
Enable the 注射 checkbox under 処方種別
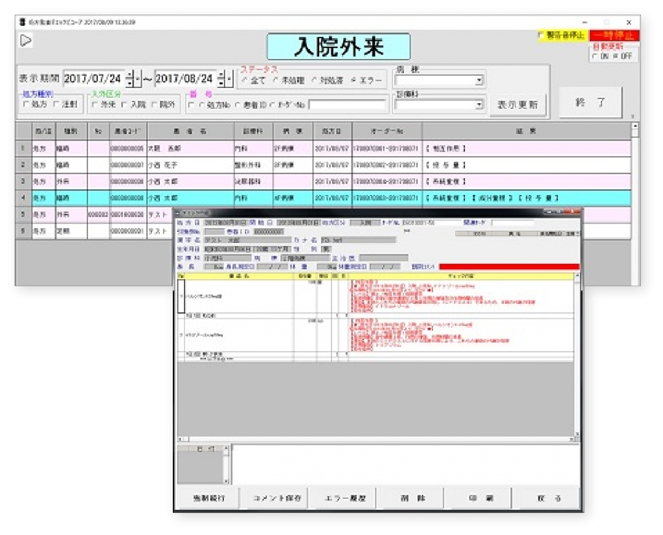57,104
